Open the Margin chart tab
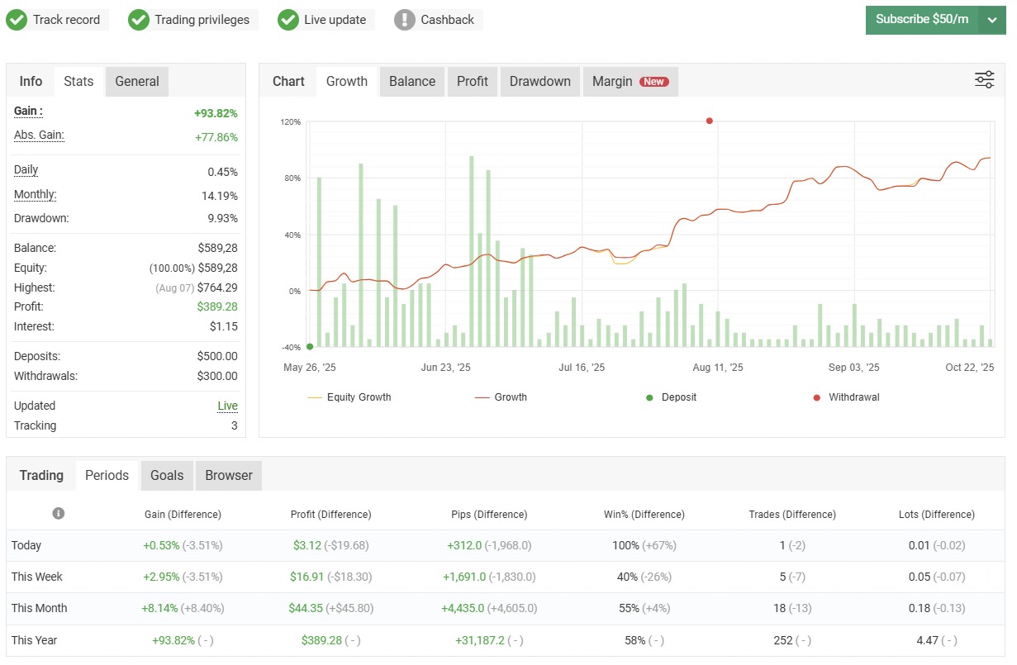Image resolution: width=1017 pixels, height=665 pixels. [x=630, y=81]
